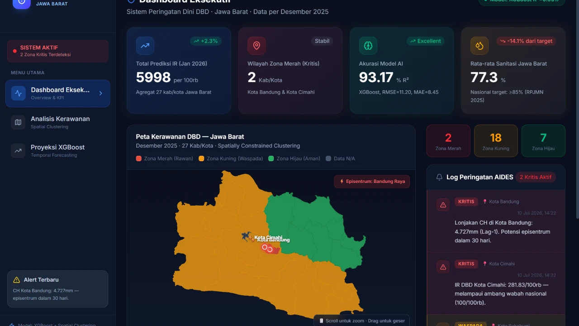Image resolution: width=579 pixels, height=326 pixels.
Task: Click the Stabil badge on Zona Merah card
Action: coord(322,41)
